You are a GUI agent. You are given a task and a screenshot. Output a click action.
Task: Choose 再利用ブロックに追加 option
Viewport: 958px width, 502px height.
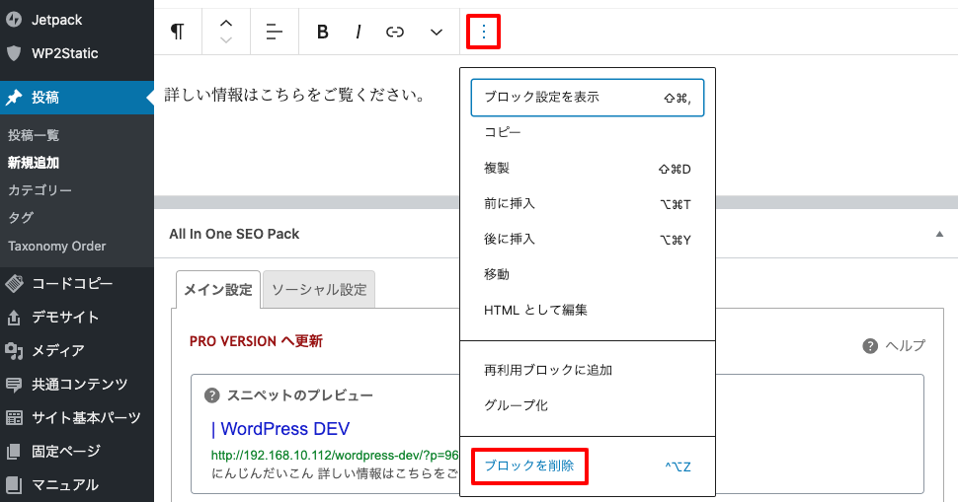coord(548,370)
